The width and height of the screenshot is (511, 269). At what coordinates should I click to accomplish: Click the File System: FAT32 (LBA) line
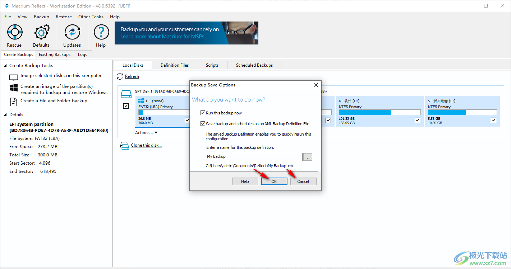coord(34,138)
